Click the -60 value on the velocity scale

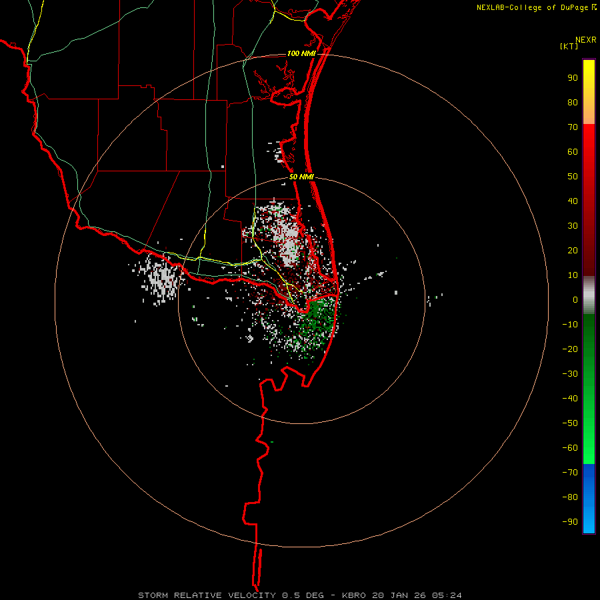click(x=570, y=448)
